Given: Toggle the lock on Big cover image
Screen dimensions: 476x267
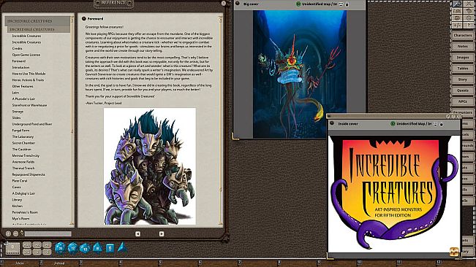Looking at the screenshot, I should tap(347, 4).
